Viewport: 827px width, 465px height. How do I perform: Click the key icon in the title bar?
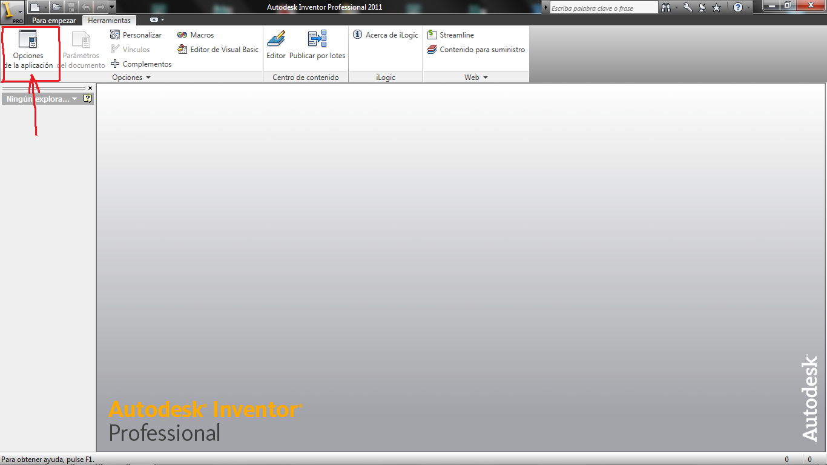coord(688,7)
